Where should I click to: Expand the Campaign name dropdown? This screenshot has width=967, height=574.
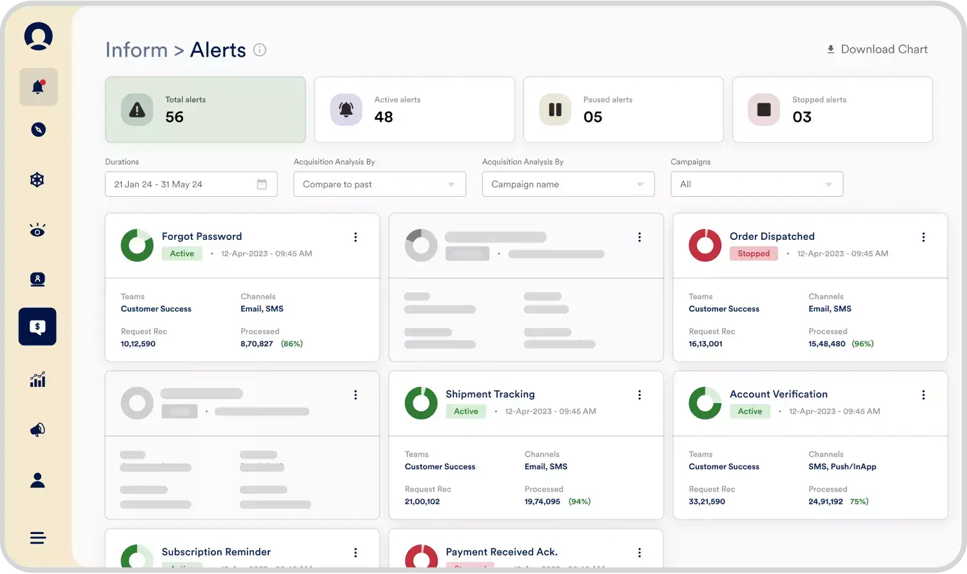click(567, 184)
